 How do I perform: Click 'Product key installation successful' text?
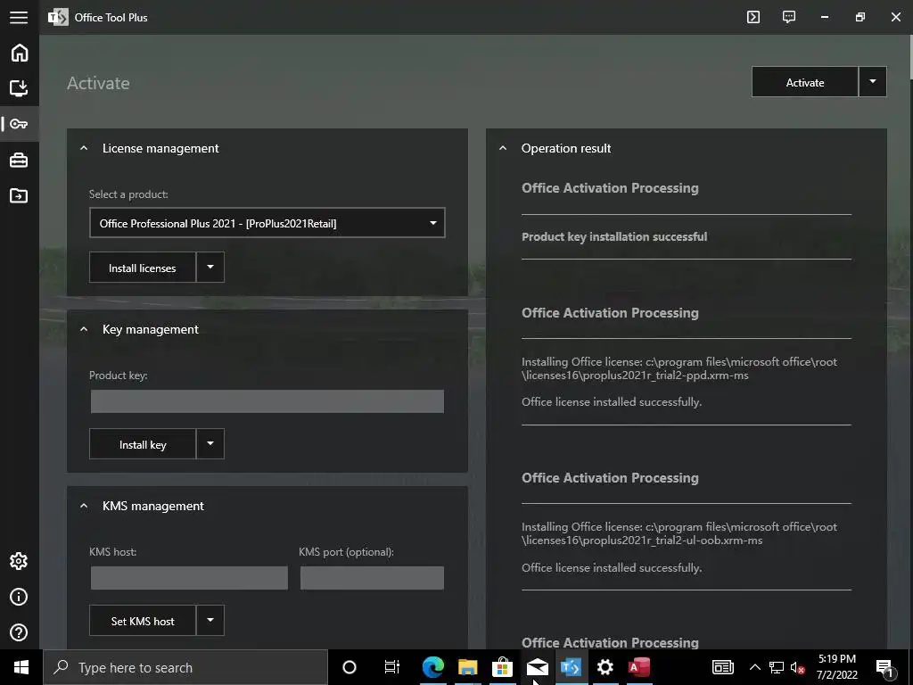coord(614,237)
